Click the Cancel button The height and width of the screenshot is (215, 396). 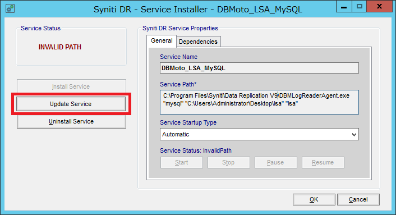(x=358, y=200)
